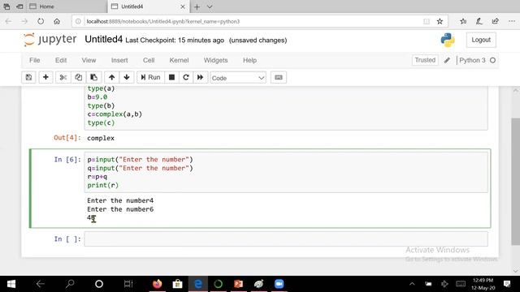Open the cell type Code dropdown

point(238,78)
